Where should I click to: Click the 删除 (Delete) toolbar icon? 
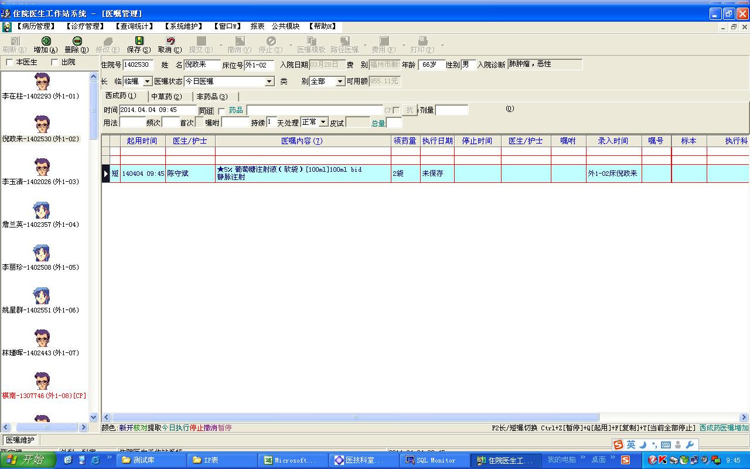pos(77,41)
